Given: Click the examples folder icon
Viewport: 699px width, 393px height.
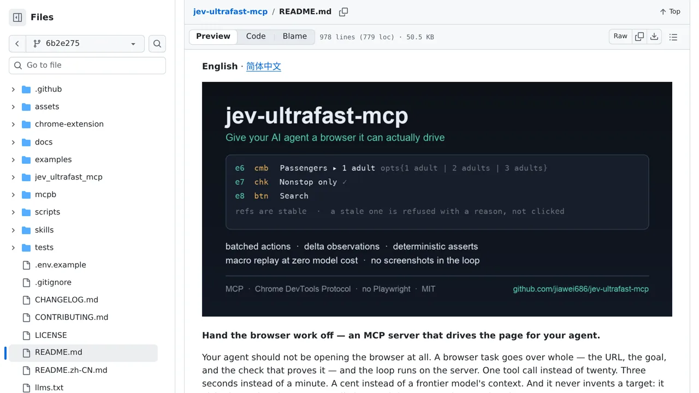Looking at the screenshot, I should click(26, 160).
